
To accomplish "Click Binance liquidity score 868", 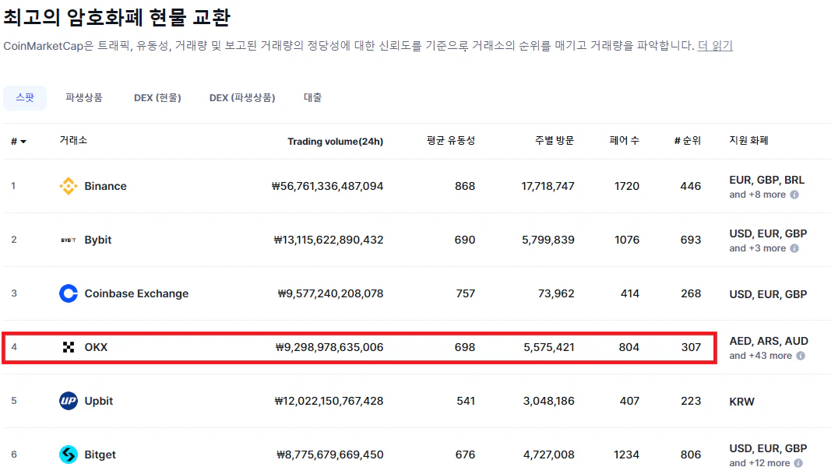I will tap(465, 186).
